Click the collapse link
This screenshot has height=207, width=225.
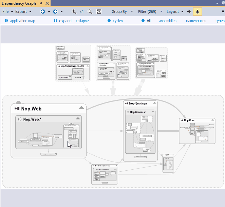point(82,21)
